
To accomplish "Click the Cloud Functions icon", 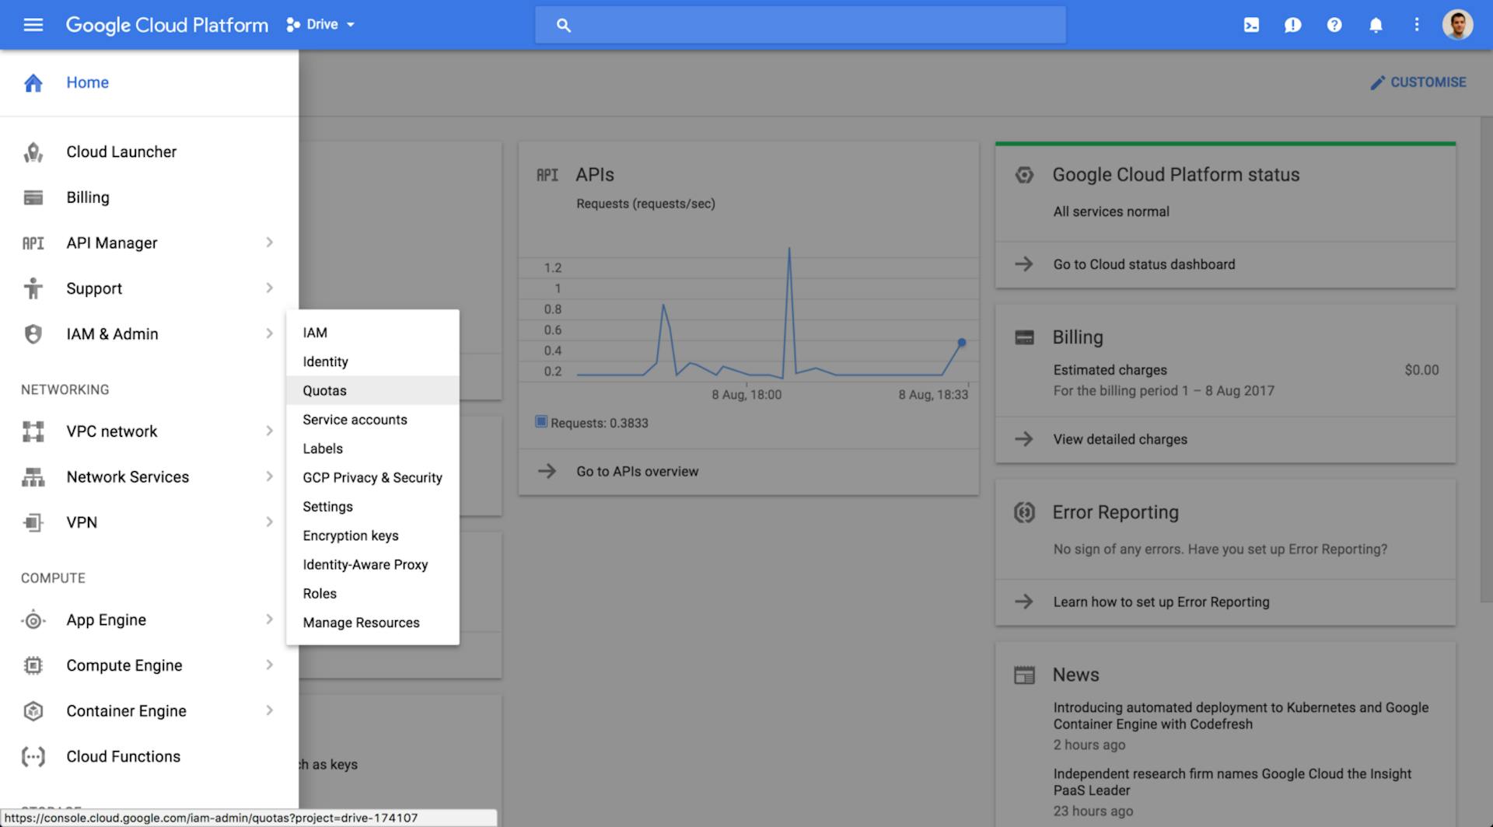I will click(33, 755).
